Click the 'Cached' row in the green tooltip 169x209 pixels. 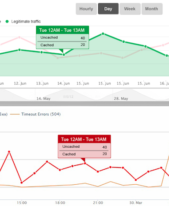62,45
